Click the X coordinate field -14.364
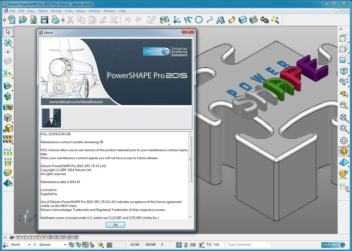Viewport: 352px width, 251px height. (135, 245)
